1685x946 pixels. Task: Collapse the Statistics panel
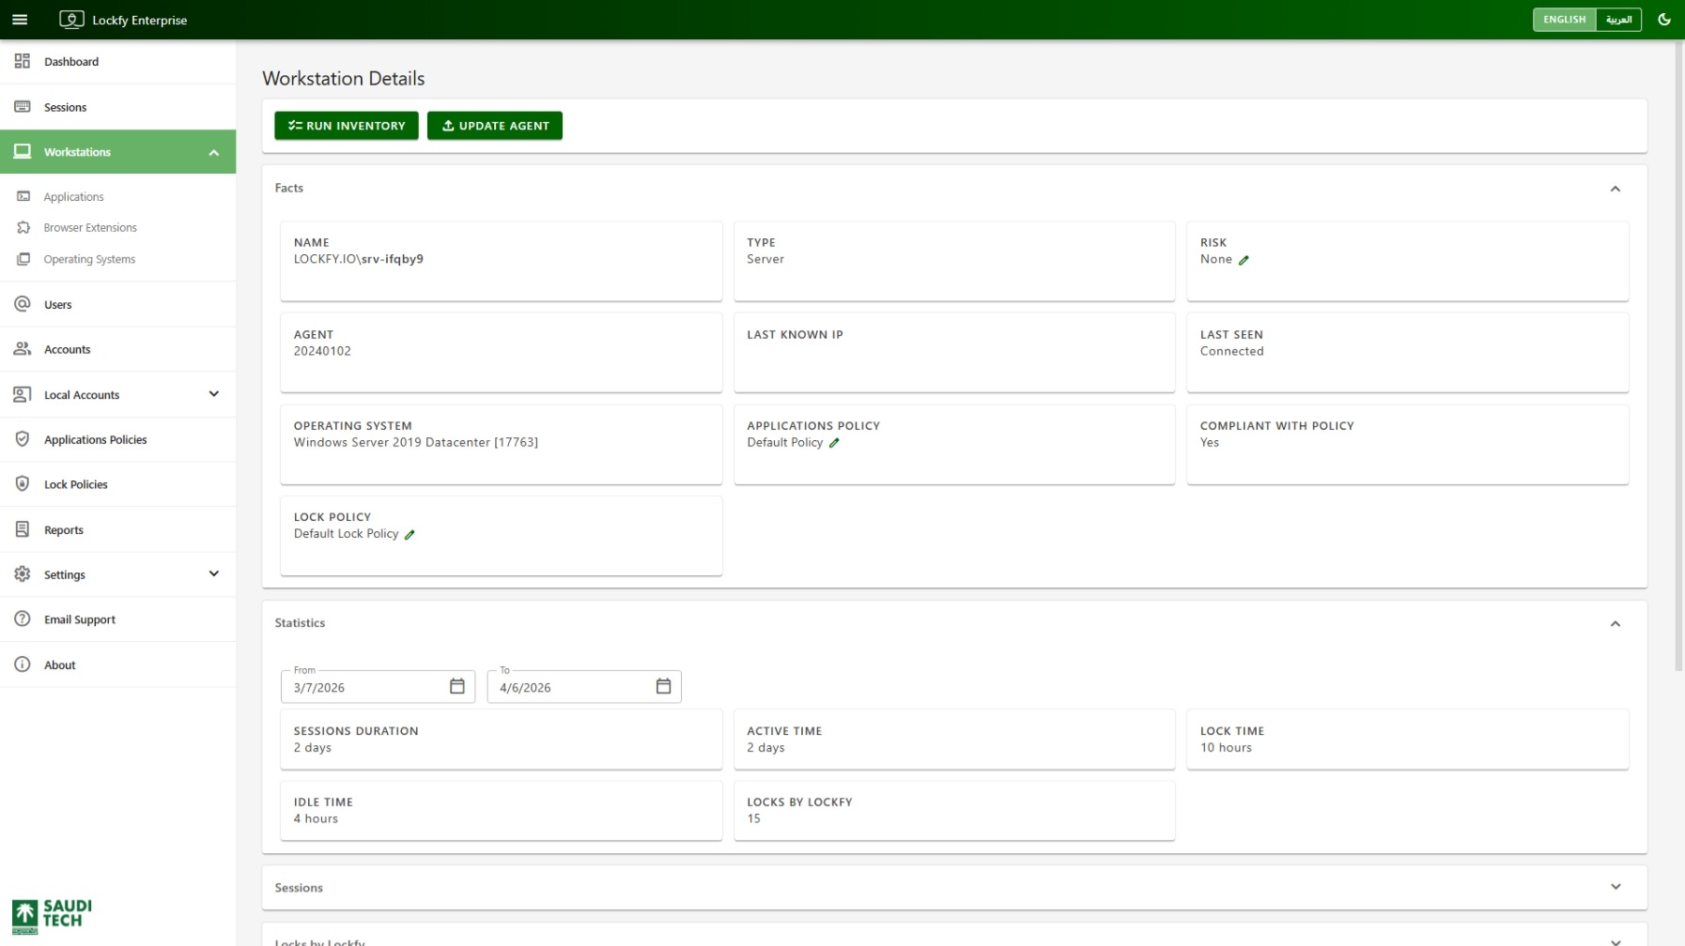[1615, 624]
